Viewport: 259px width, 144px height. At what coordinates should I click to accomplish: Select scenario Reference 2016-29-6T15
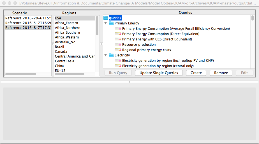pyautogui.click(x=28, y=18)
